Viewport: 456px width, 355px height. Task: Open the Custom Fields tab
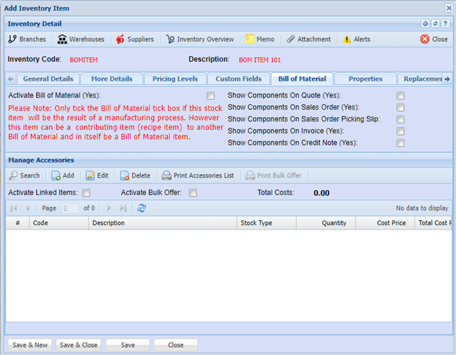tap(239, 79)
